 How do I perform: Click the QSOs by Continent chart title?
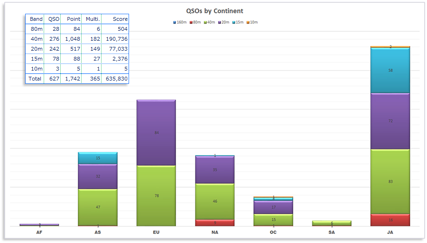click(x=213, y=11)
